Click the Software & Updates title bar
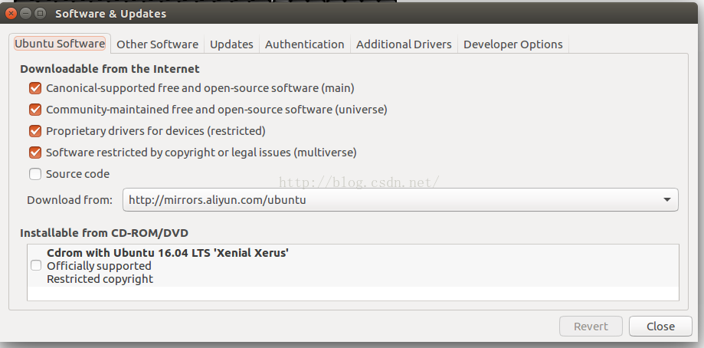Viewport: 704px width, 348px height. pos(306,14)
